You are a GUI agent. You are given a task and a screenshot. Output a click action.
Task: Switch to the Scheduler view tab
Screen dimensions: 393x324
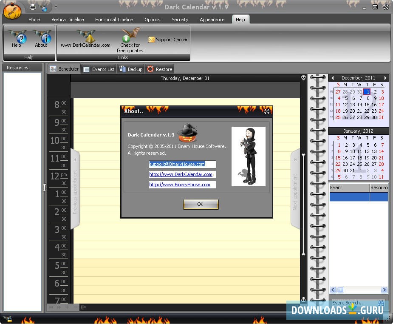64,69
